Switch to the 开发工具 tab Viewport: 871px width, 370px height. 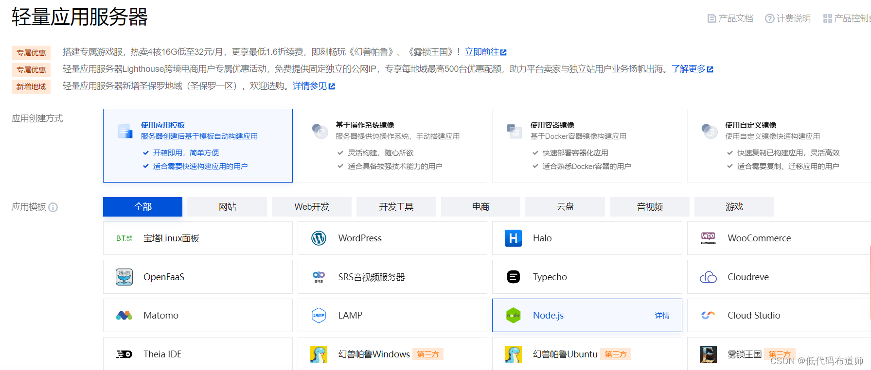pos(396,207)
